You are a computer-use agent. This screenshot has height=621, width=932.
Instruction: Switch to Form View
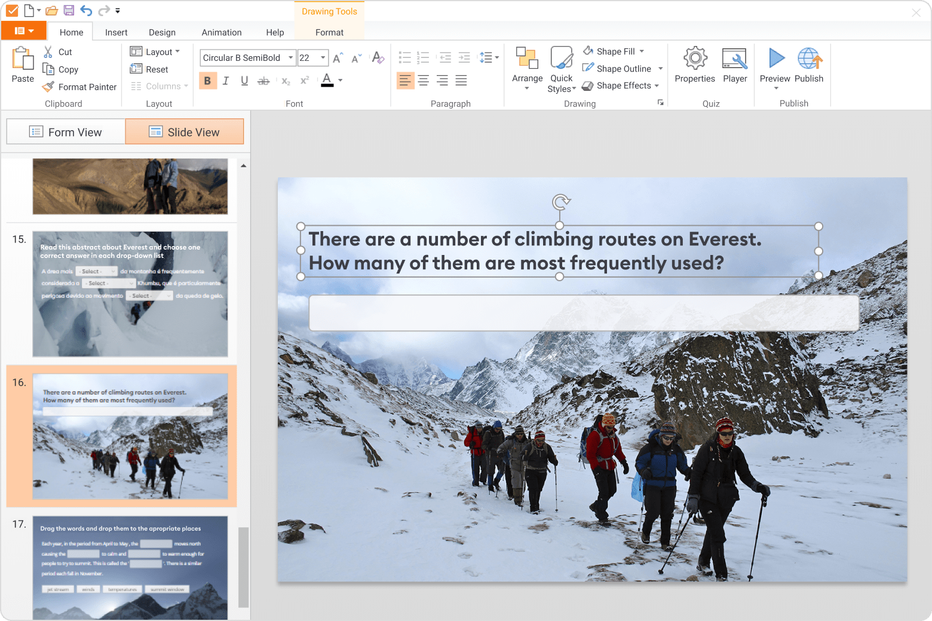pyautogui.click(x=65, y=131)
